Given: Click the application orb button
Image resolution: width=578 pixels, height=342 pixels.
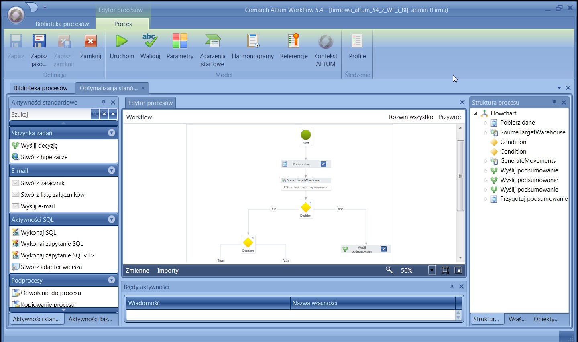Looking at the screenshot, I should point(16,15).
